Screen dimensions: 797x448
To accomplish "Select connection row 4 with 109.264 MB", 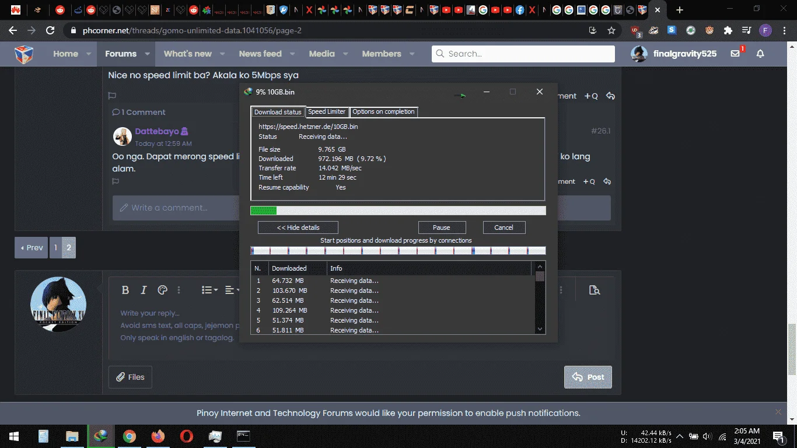I will 393,310.
